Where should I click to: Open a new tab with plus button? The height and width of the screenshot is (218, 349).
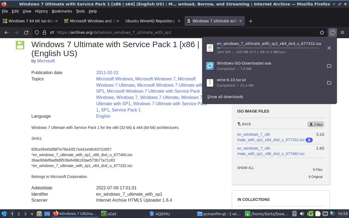pyautogui.click(x=251, y=21)
